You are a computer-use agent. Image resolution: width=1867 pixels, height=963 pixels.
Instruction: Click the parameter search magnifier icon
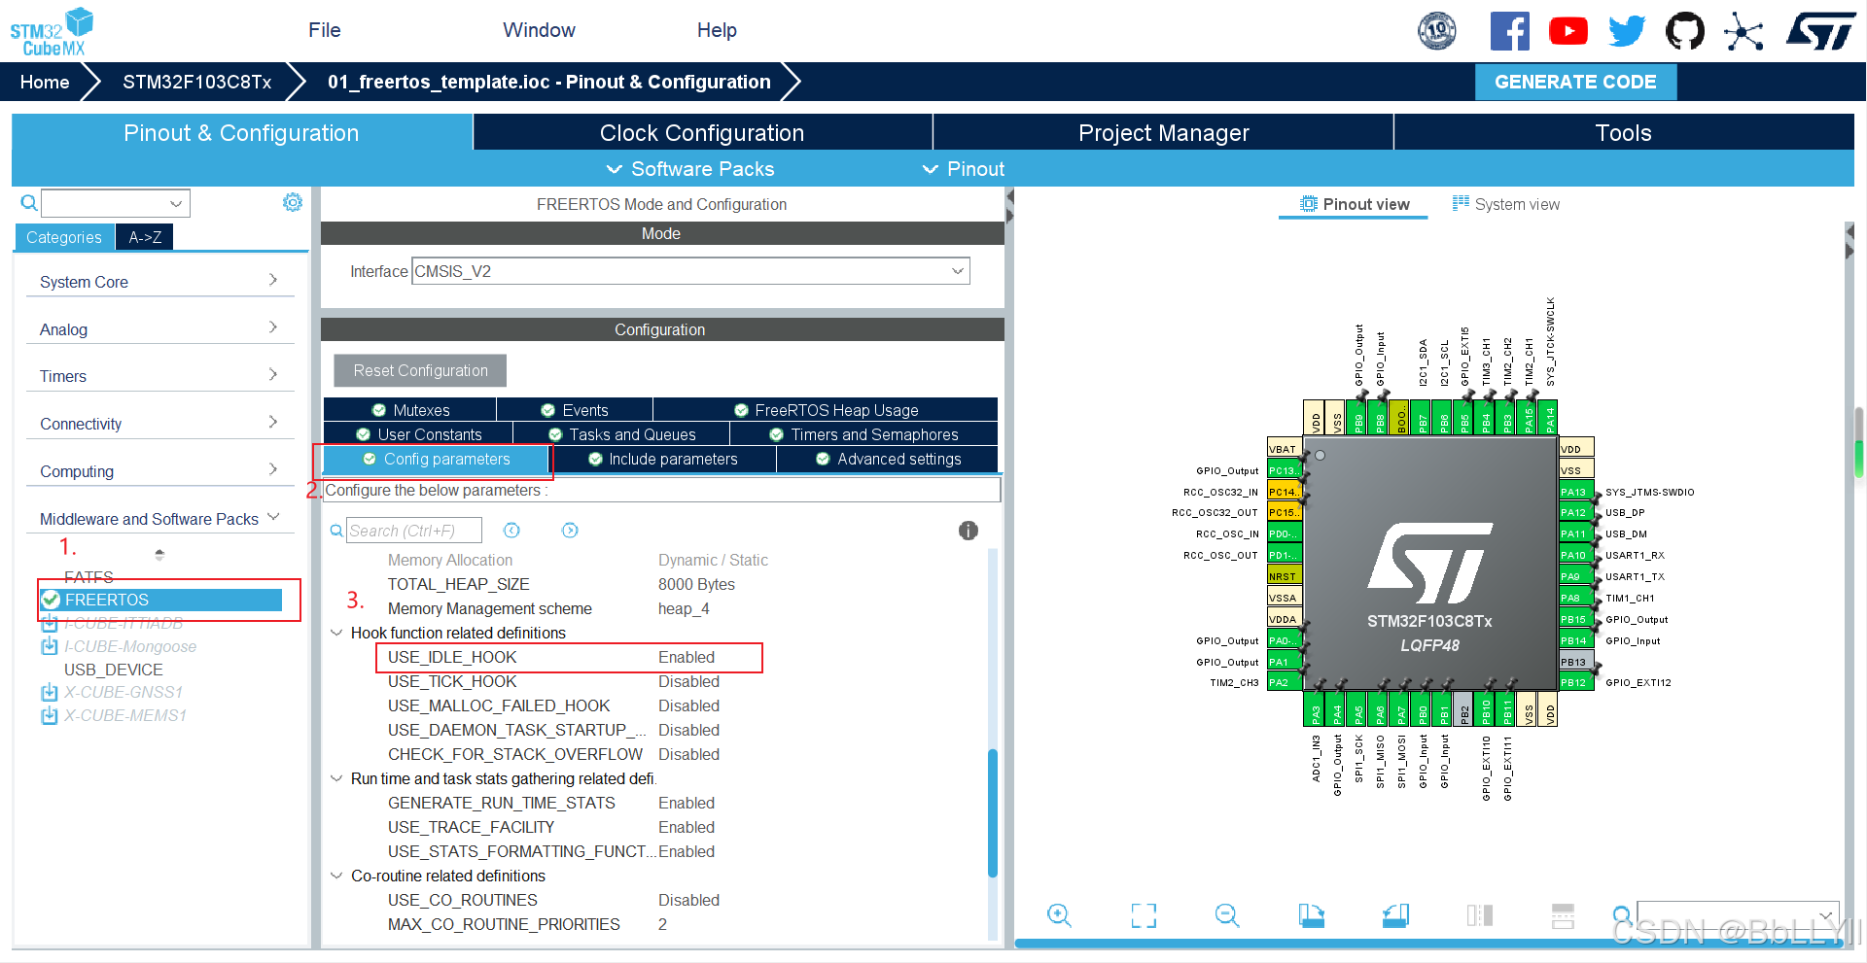click(336, 531)
